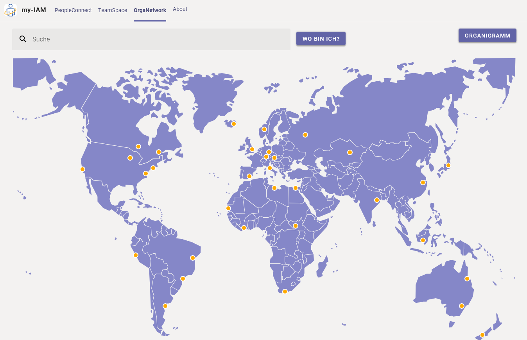Select the marker near Bangladesh in India
Image resolution: width=527 pixels, height=340 pixels.
coord(377,200)
